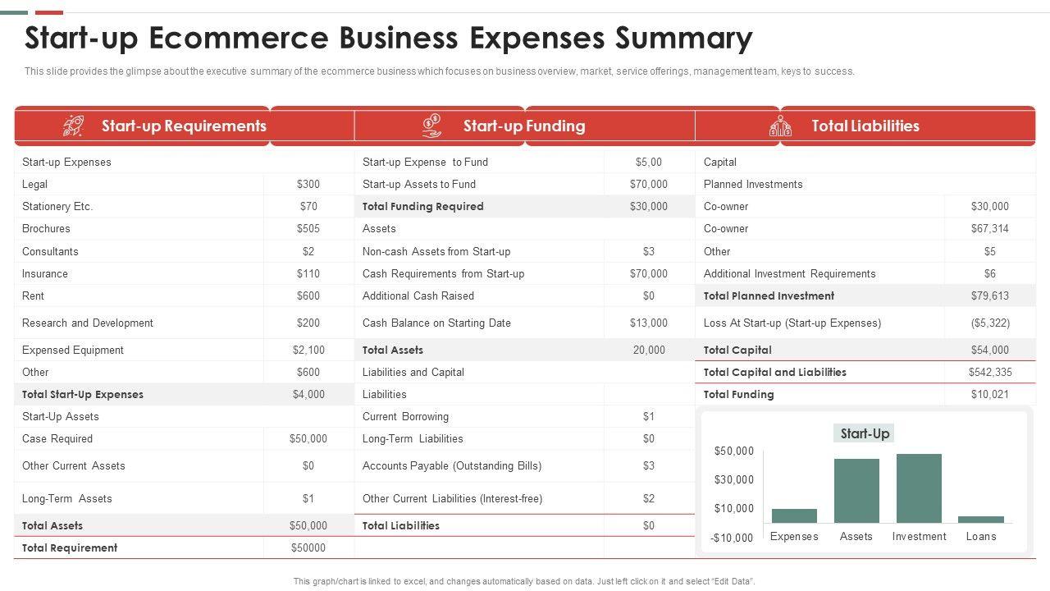
Task: Select the Total Start-Up Expenses row label
Action: (83, 394)
